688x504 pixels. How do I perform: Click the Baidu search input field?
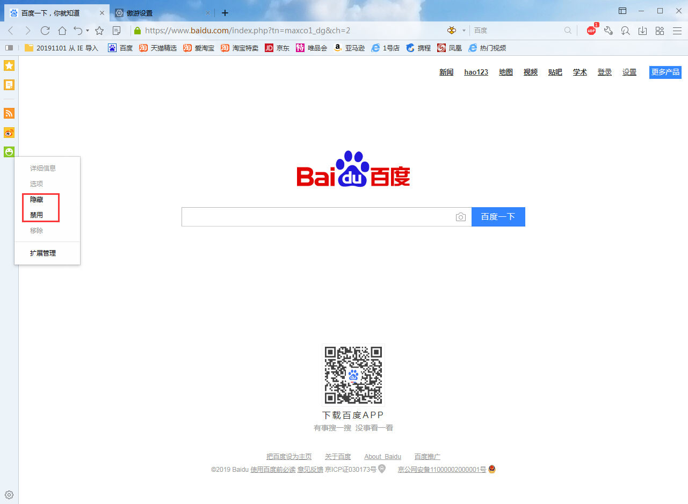click(x=322, y=217)
